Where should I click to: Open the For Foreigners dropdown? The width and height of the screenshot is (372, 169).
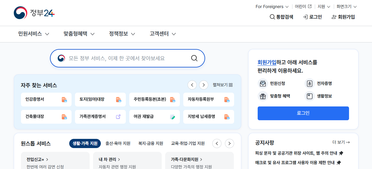coord(272,6)
